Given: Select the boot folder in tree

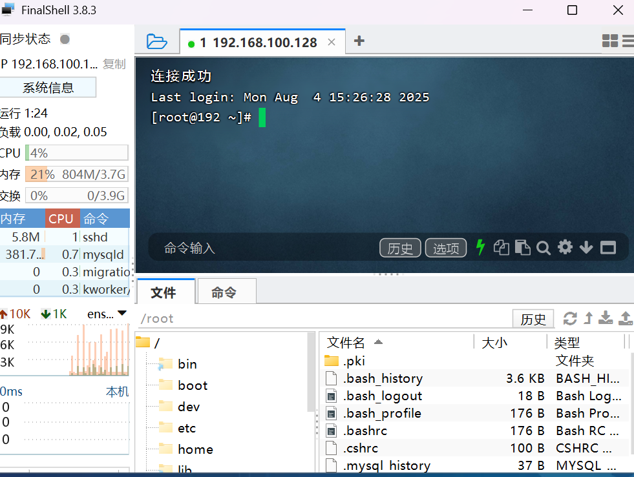Looking at the screenshot, I should tap(183, 385).
